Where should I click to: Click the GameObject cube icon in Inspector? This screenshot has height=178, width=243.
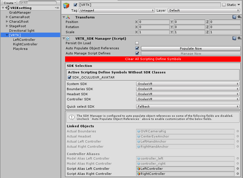pos(66,5)
